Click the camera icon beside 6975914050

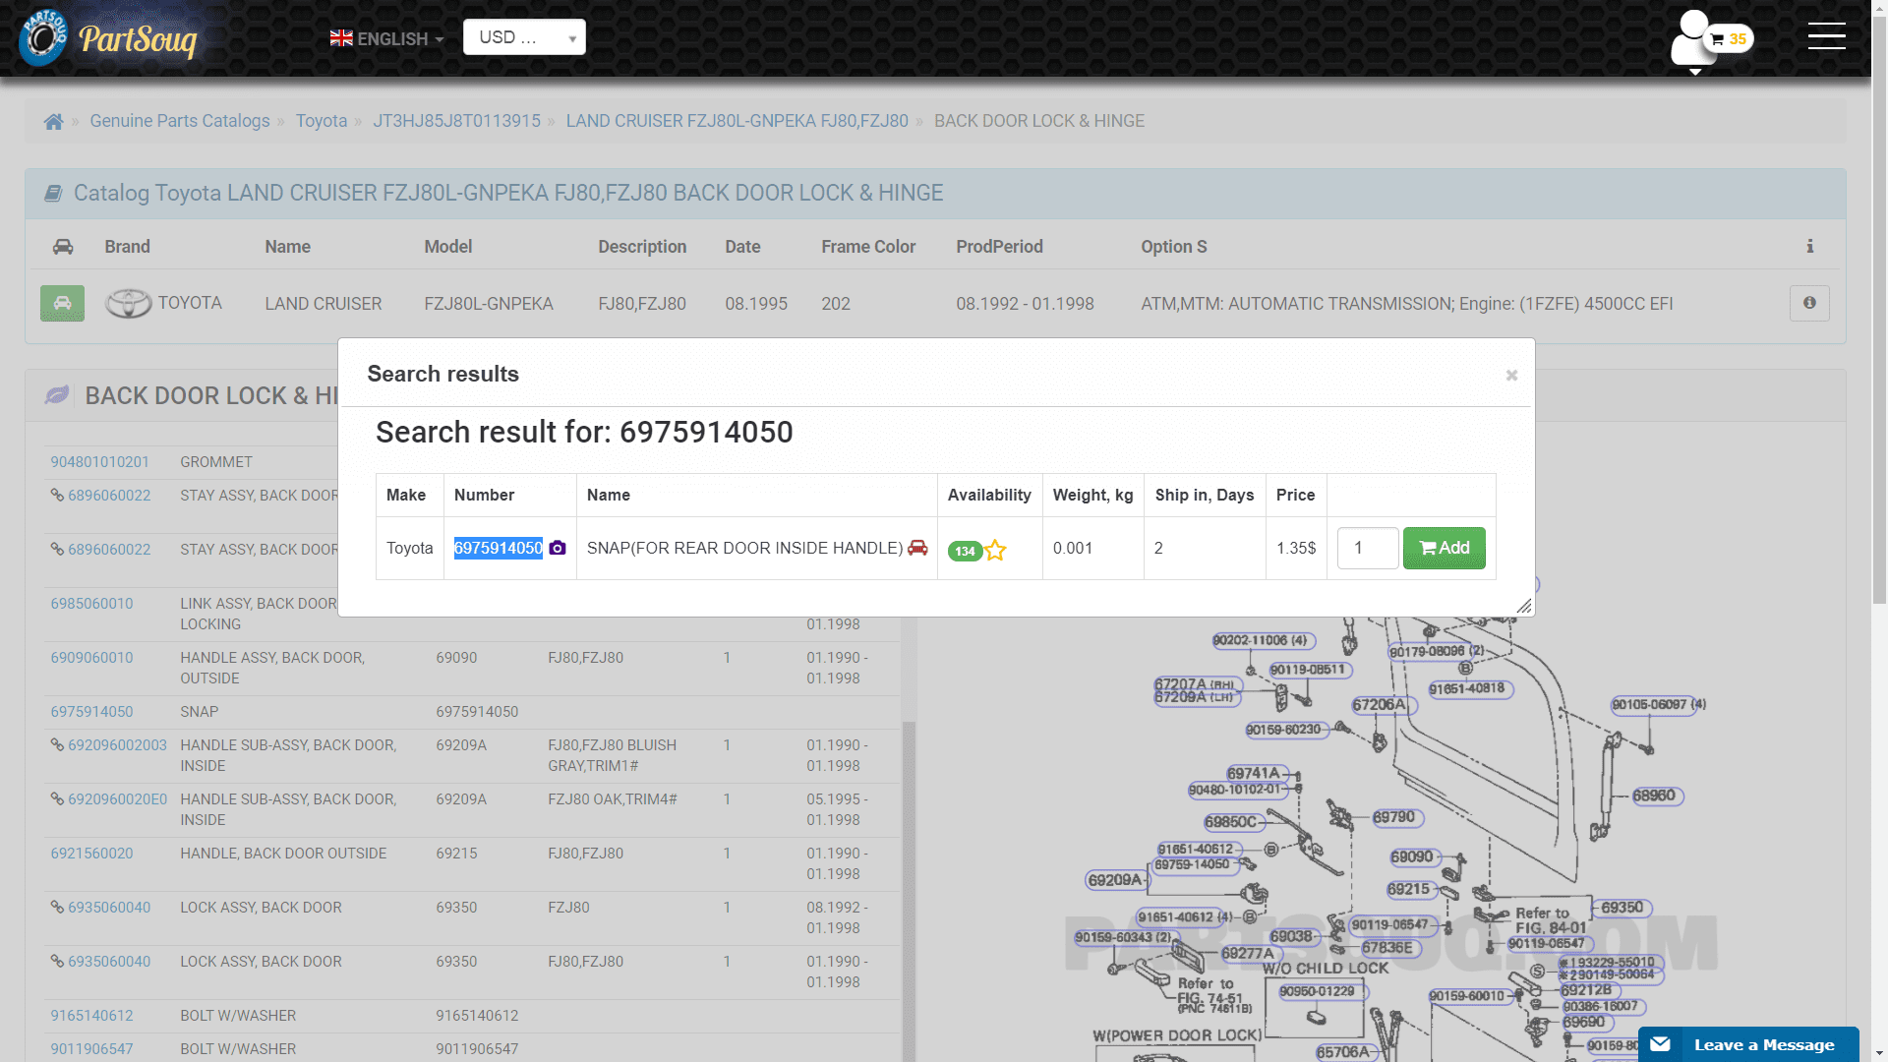(x=558, y=548)
